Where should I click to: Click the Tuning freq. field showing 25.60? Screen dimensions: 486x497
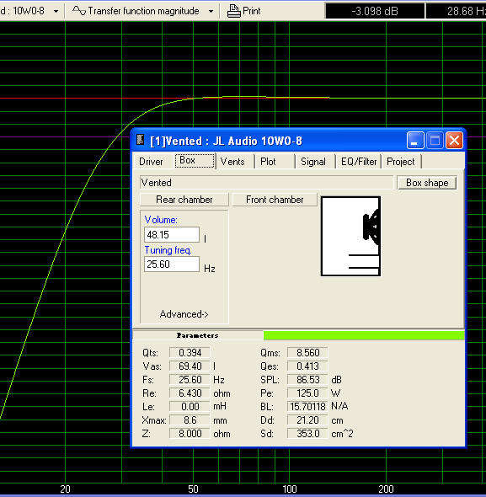(x=172, y=264)
